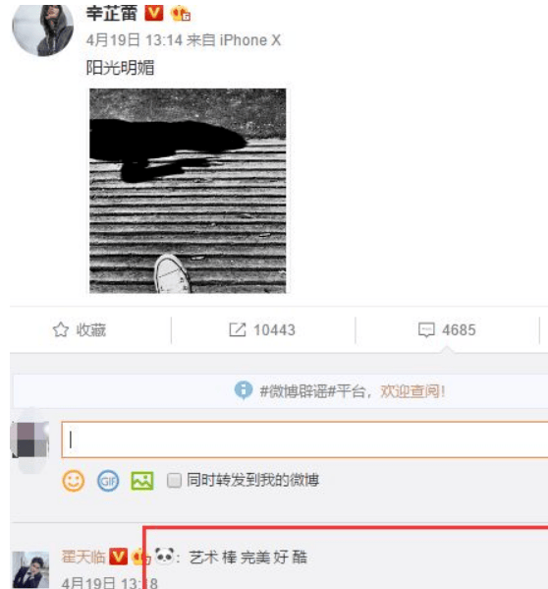Screen dimensions: 548x589
Task: Click the 欢迎查阅 link
Action: pos(413,391)
